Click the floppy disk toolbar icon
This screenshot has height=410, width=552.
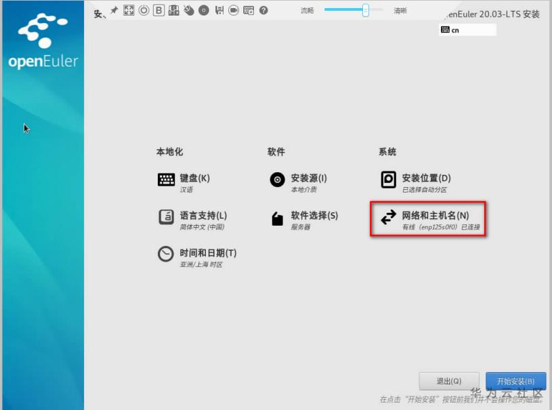coord(219,10)
